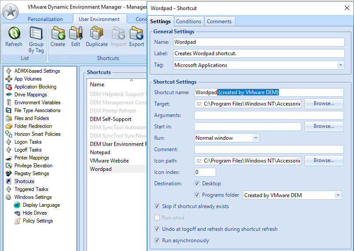
Task: Click the Arguments input field
Action: coord(269,115)
